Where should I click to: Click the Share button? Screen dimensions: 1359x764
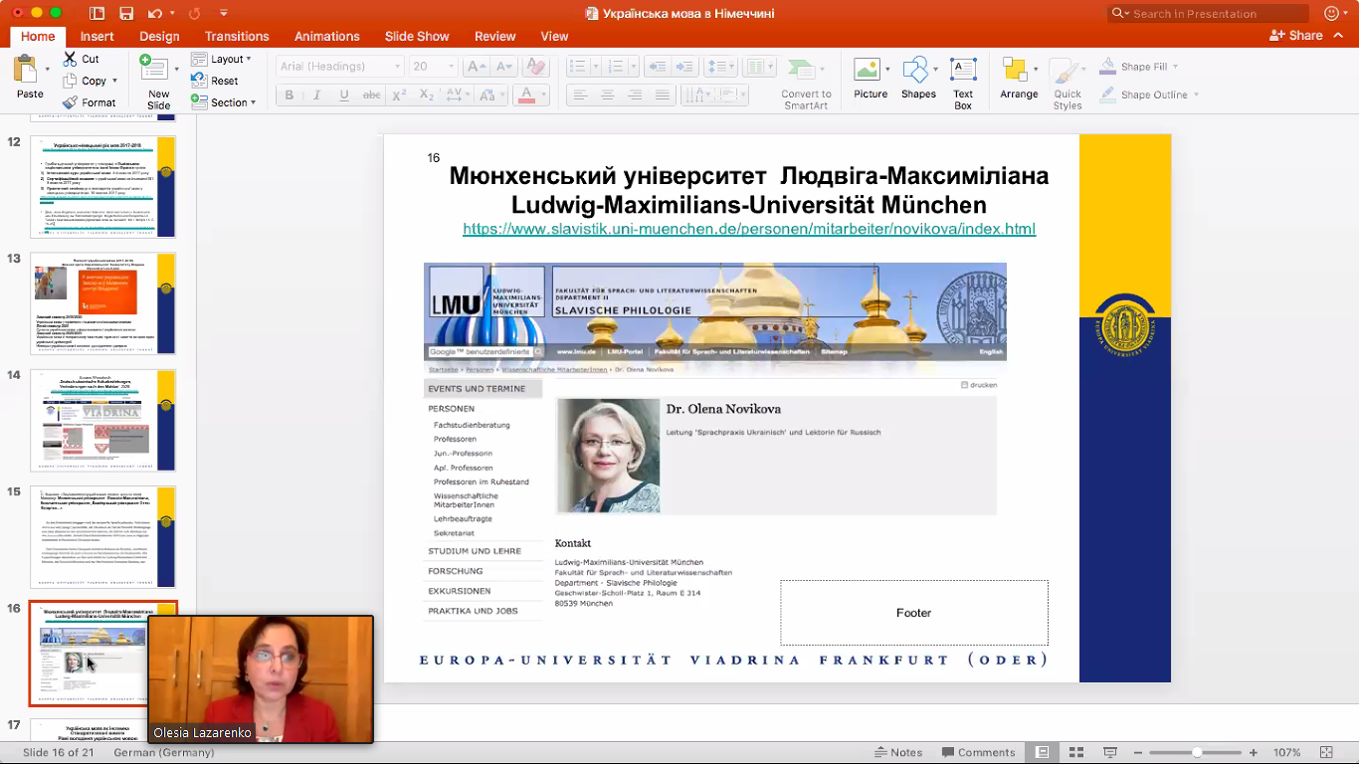click(1296, 35)
